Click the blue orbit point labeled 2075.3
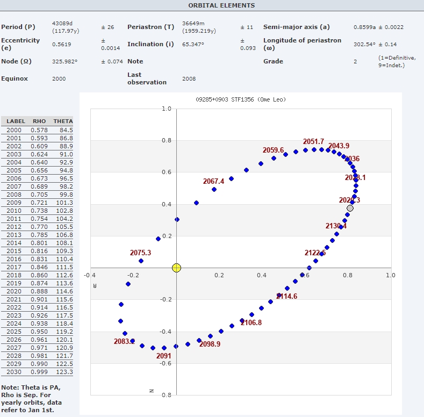The width and height of the screenshot is (424, 417). [x=141, y=261]
